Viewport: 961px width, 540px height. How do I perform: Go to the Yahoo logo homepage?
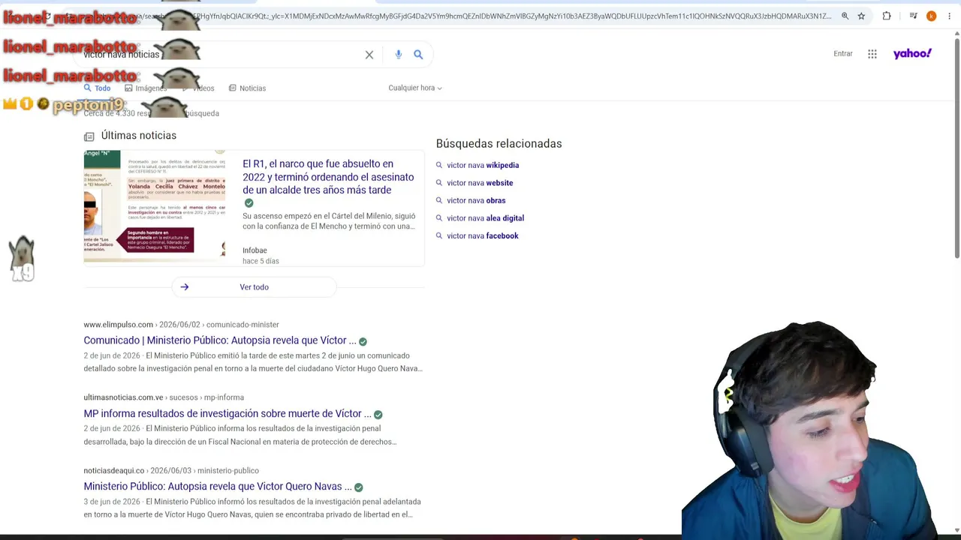912,53
